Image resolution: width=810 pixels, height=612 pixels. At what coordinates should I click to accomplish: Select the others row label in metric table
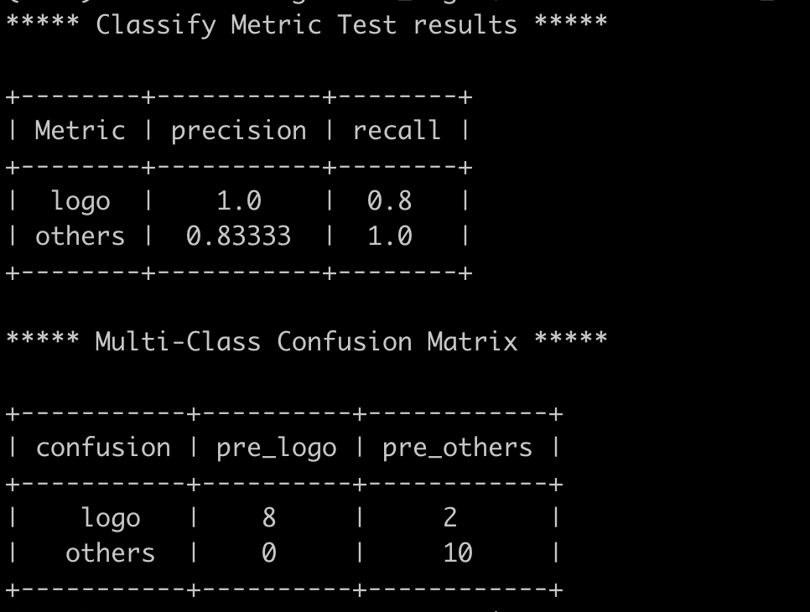point(80,236)
